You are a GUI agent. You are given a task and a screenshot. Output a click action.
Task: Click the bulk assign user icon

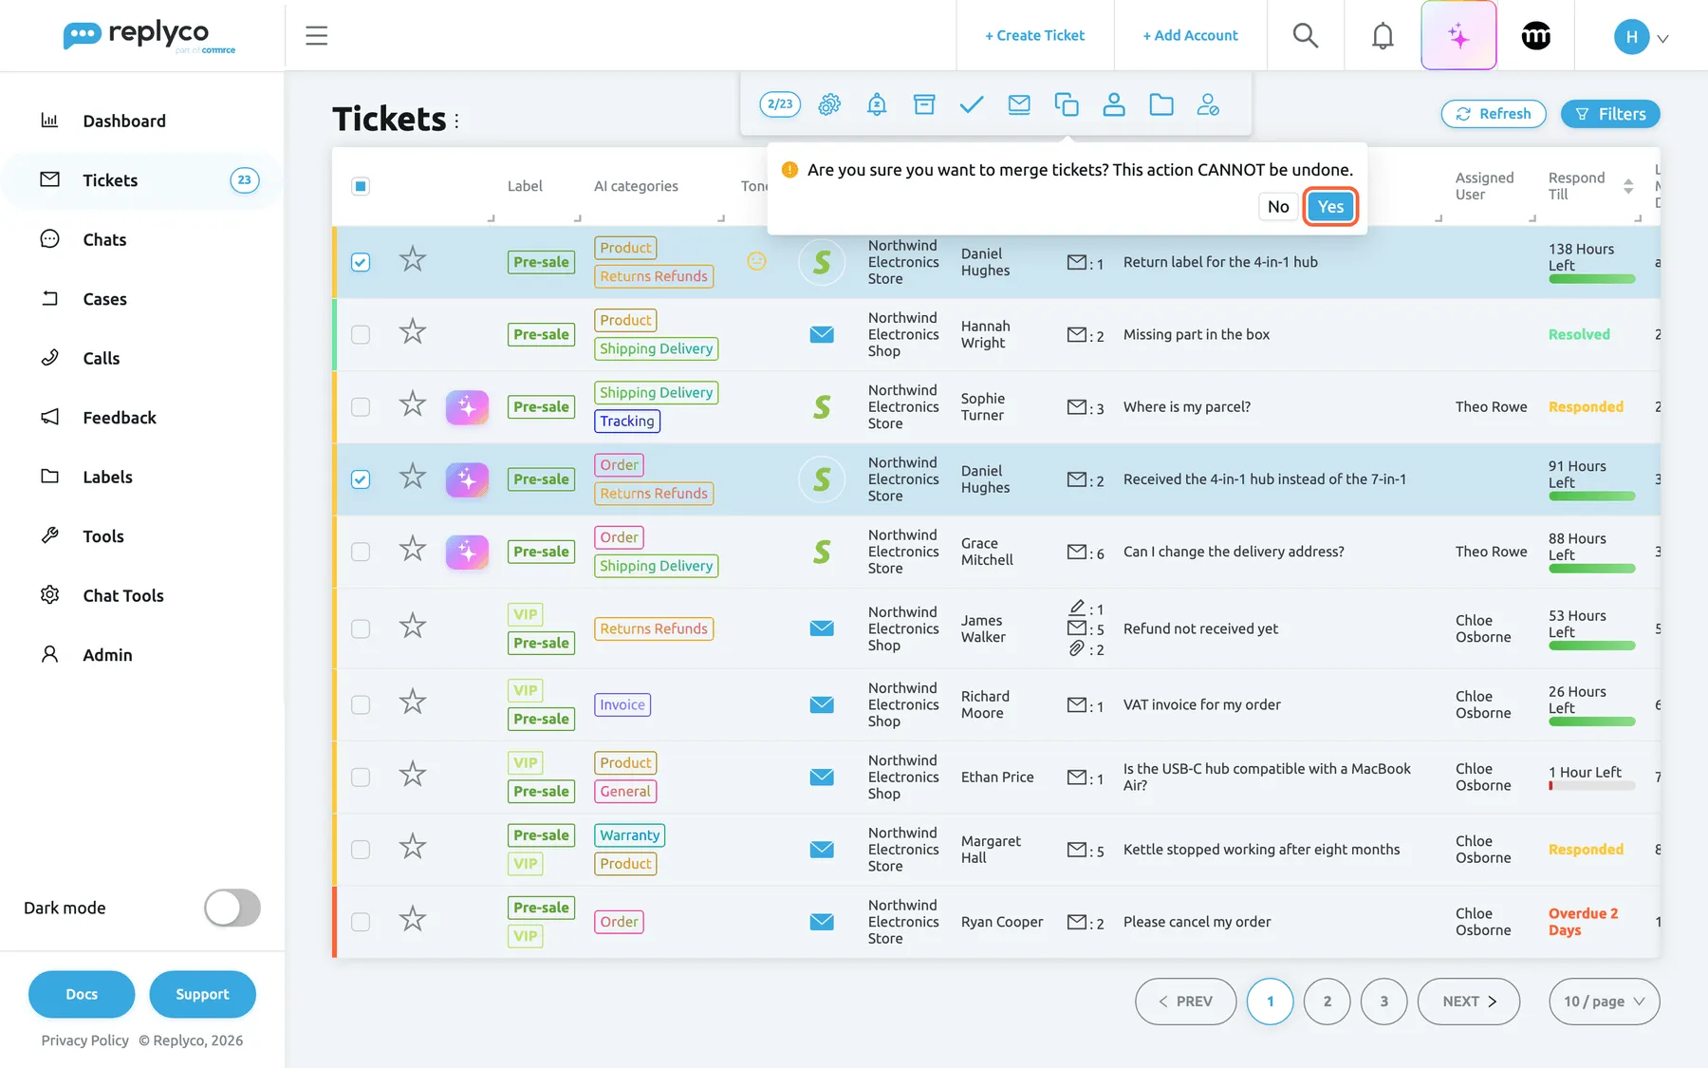click(1114, 104)
